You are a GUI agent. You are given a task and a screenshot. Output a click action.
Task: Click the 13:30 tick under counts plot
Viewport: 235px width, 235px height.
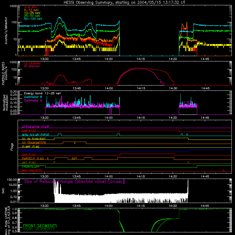[x=45, y=59]
